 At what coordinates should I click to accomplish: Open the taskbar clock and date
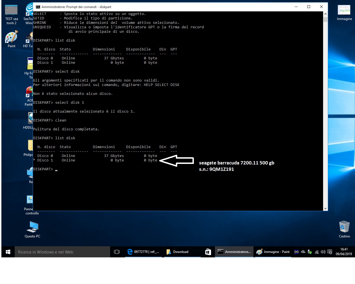pos(344,252)
